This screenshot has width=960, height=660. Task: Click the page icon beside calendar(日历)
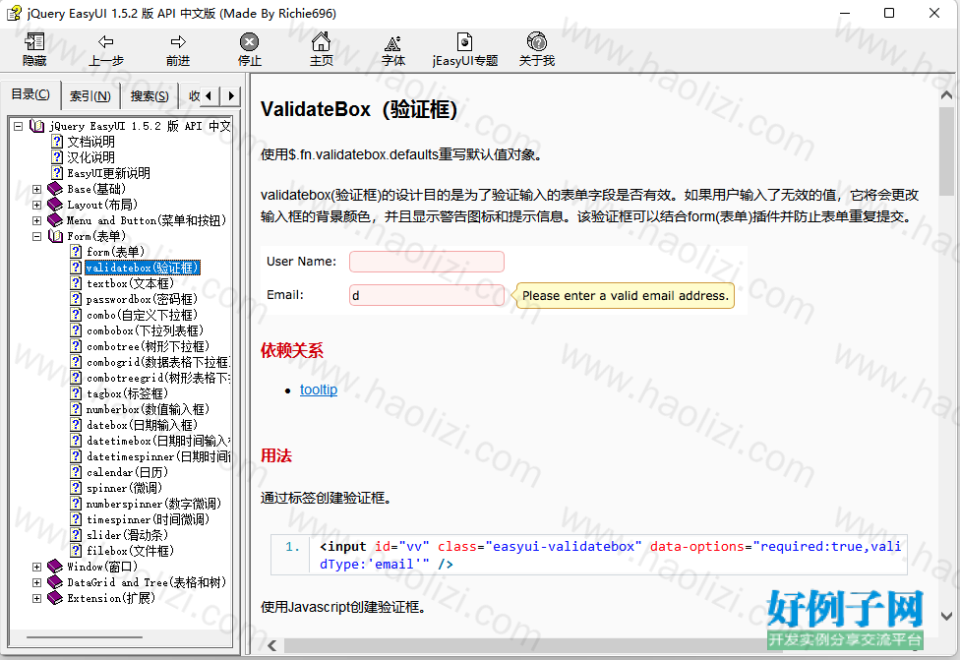coord(76,472)
